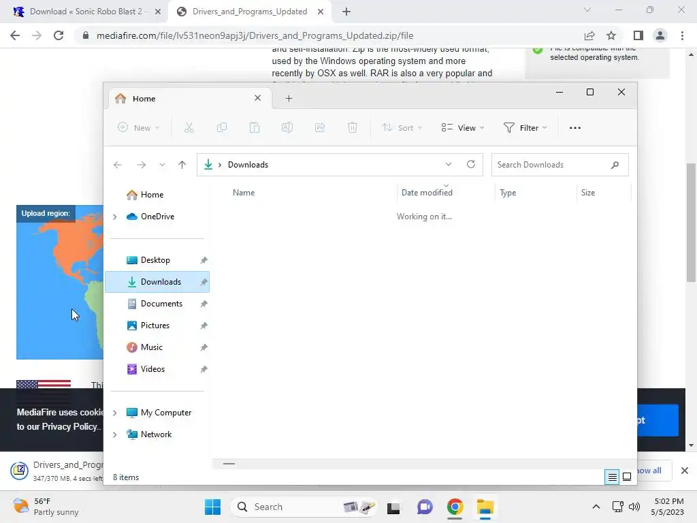Bookmark this page with the star icon
Image resolution: width=697 pixels, height=523 pixels.
pos(611,35)
